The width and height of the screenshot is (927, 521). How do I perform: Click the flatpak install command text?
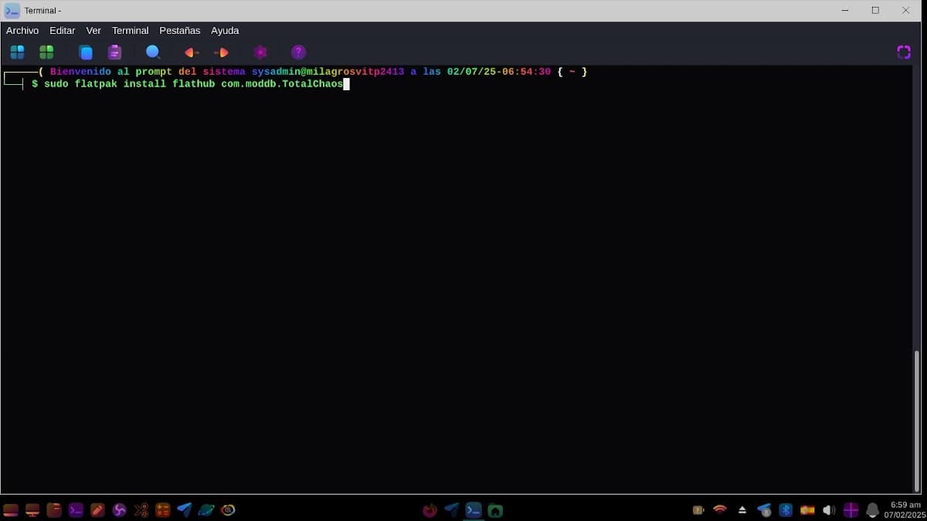(193, 84)
